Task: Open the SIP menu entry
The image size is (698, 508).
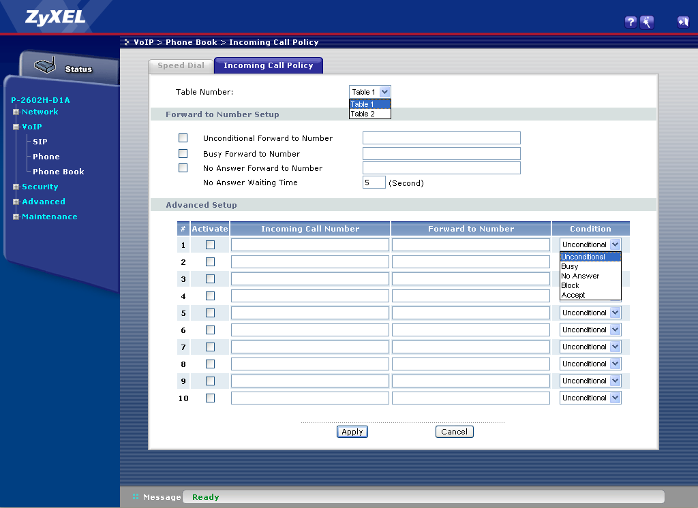Action: pos(40,142)
